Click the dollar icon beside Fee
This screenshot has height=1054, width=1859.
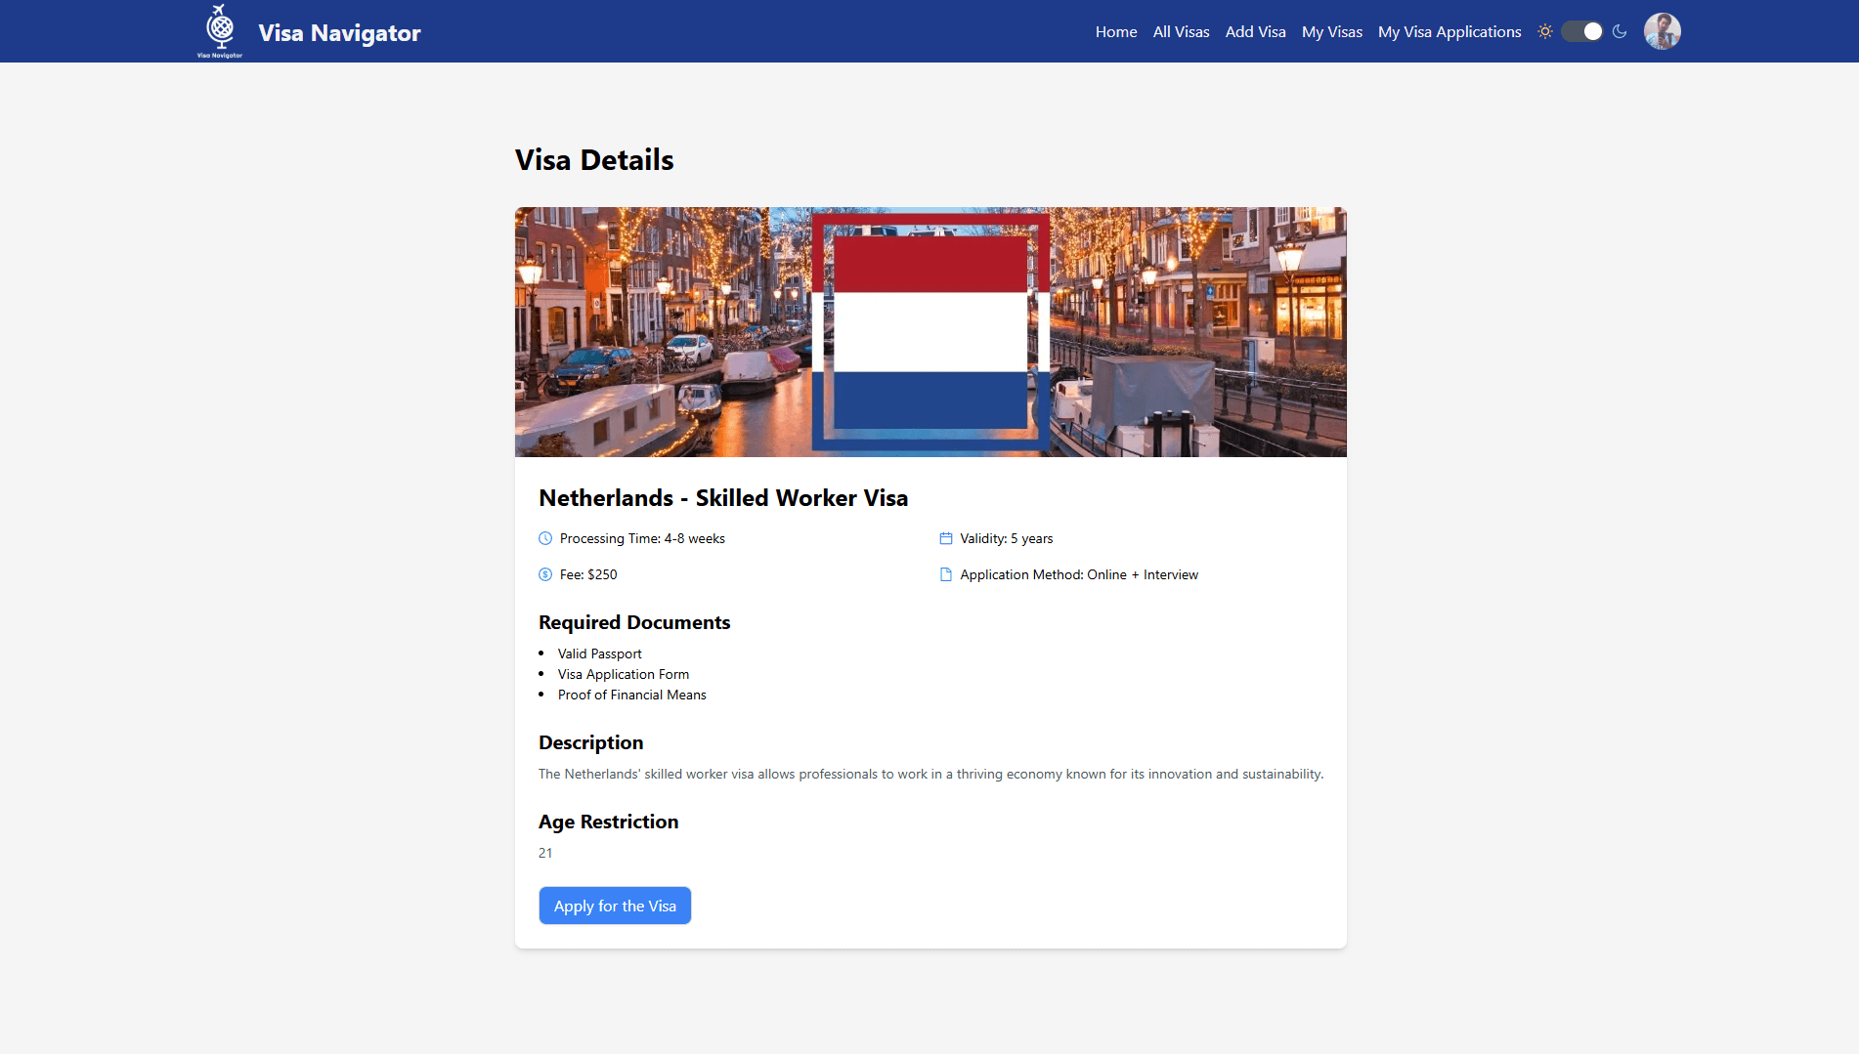545,574
